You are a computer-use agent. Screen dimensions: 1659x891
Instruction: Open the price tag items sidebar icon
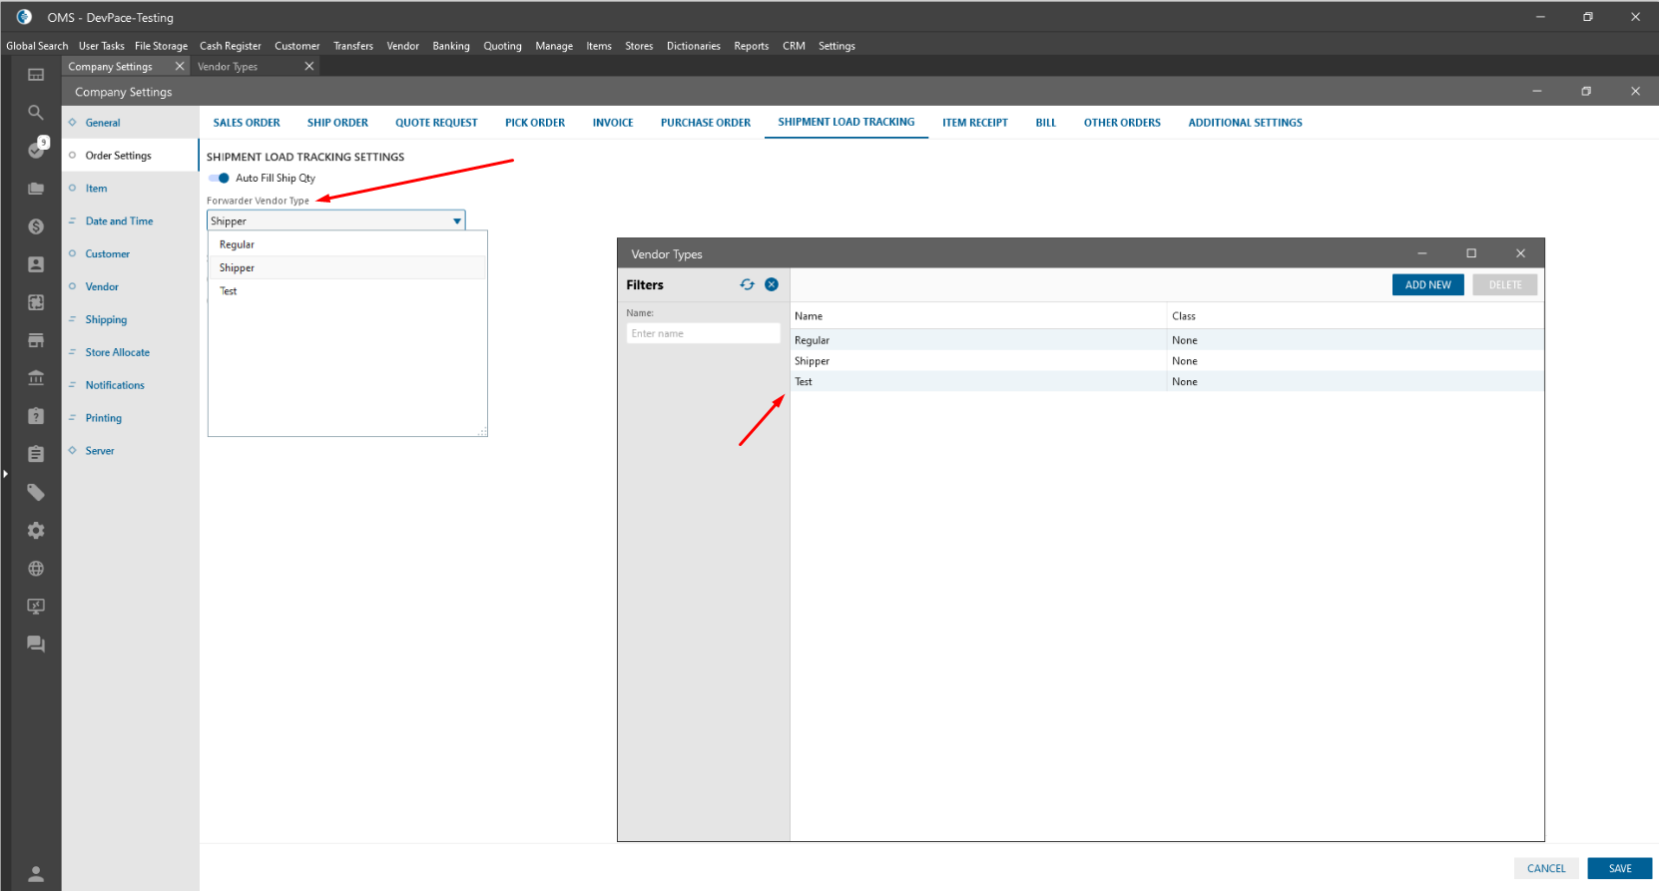pos(36,492)
